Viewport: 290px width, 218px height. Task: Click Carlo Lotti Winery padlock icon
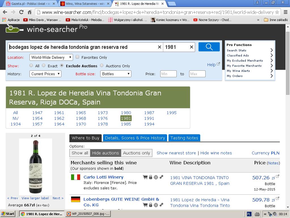point(151,177)
